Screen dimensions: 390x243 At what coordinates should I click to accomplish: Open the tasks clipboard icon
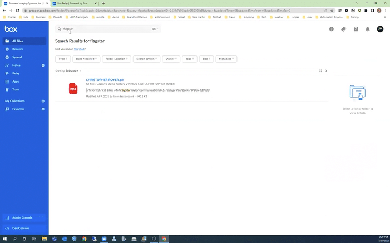pos(356,29)
